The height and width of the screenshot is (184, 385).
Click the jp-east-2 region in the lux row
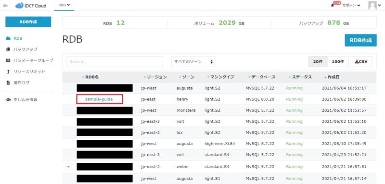[x=150, y=132]
